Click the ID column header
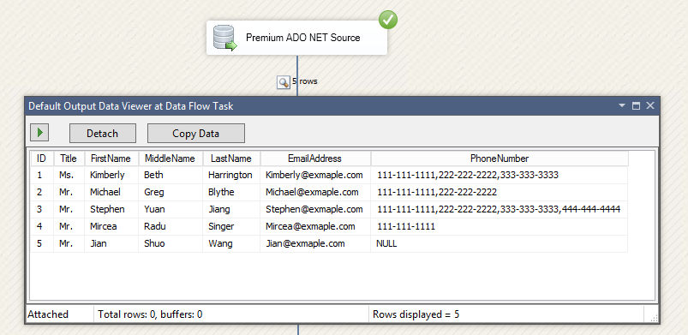688x335 pixels. coord(42,159)
